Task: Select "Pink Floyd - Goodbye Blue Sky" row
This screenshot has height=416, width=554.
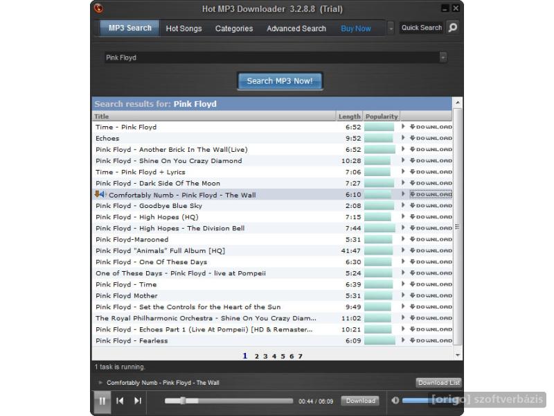Action: tap(272, 205)
